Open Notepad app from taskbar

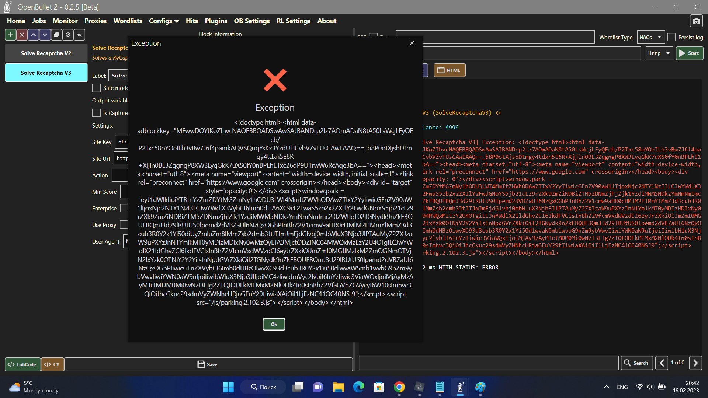(x=440, y=387)
